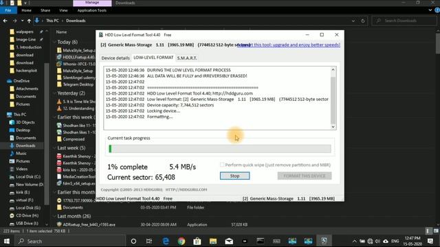Open the Music folder in navigation pane
This screenshot has height=247, width=440.
pos(21,154)
